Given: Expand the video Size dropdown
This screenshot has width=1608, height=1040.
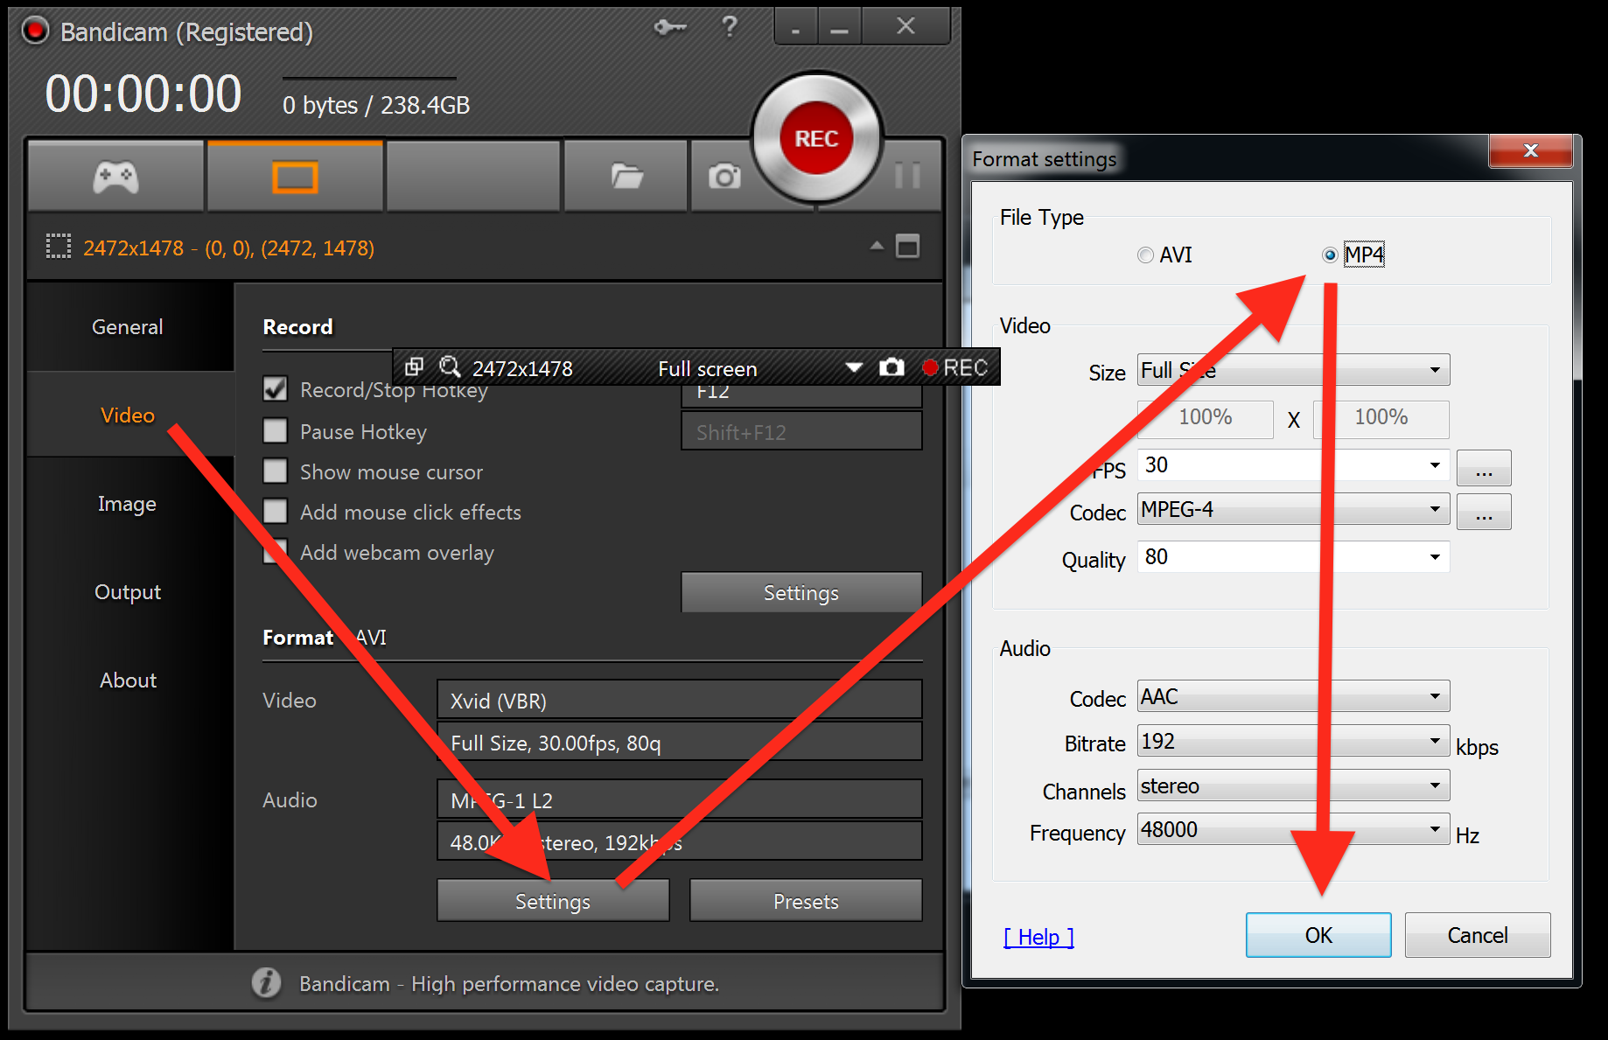Looking at the screenshot, I should coord(1293,370).
